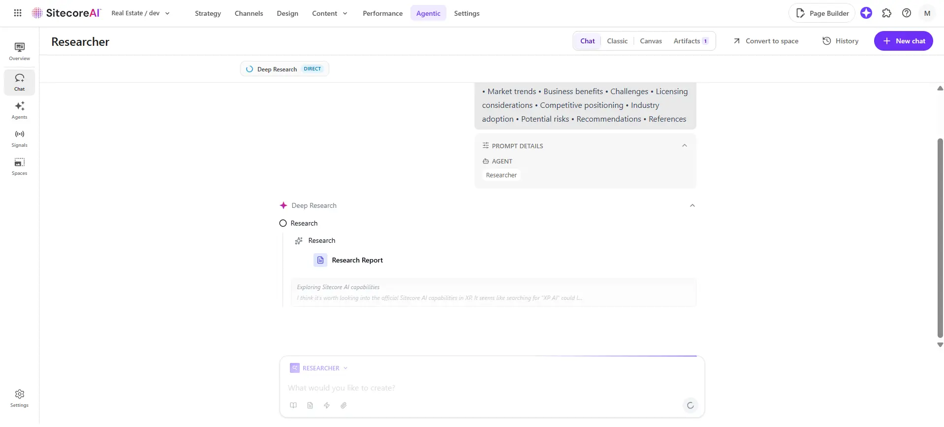944x427 pixels.
Task: Click the AGENT label in prompt details
Action: pos(502,161)
